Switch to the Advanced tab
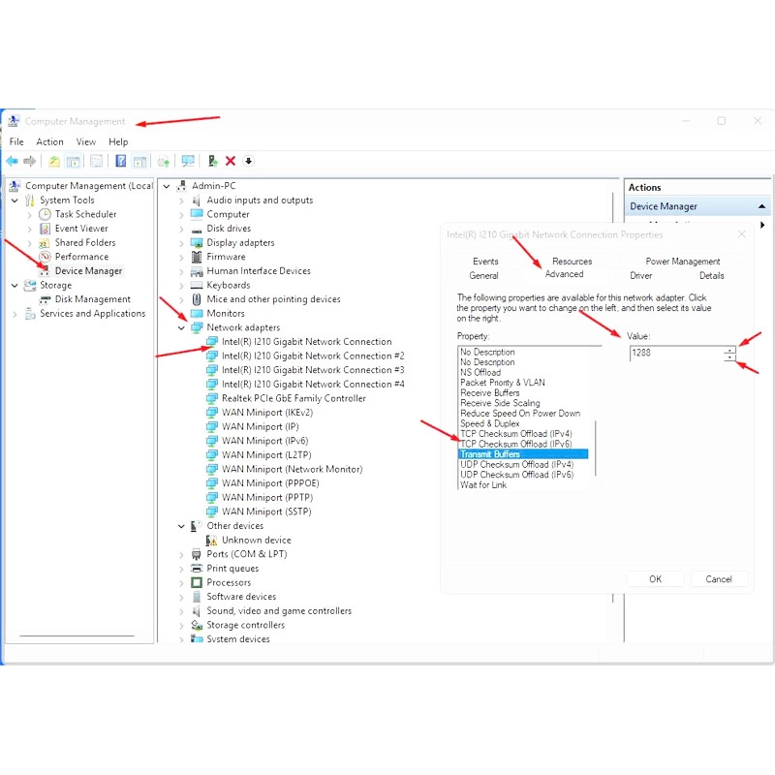The width and height of the screenshot is (775, 775). click(x=564, y=274)
